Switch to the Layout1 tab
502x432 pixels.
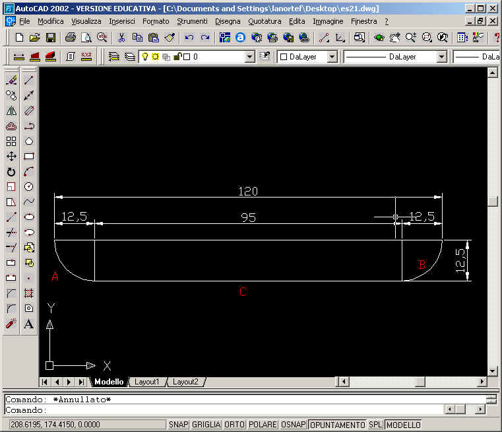coord(146,382)
